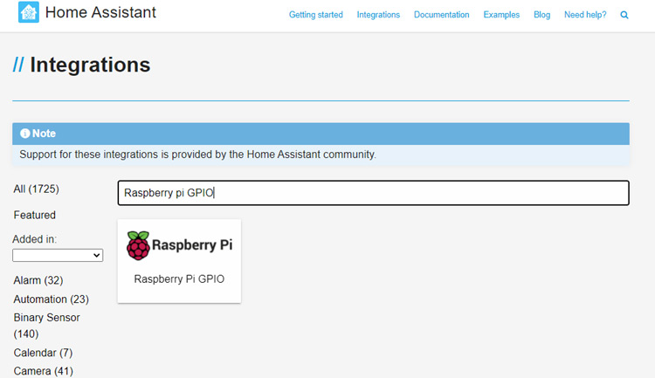Click the Raspberry Pi logo image

click(x=179, y=245)
